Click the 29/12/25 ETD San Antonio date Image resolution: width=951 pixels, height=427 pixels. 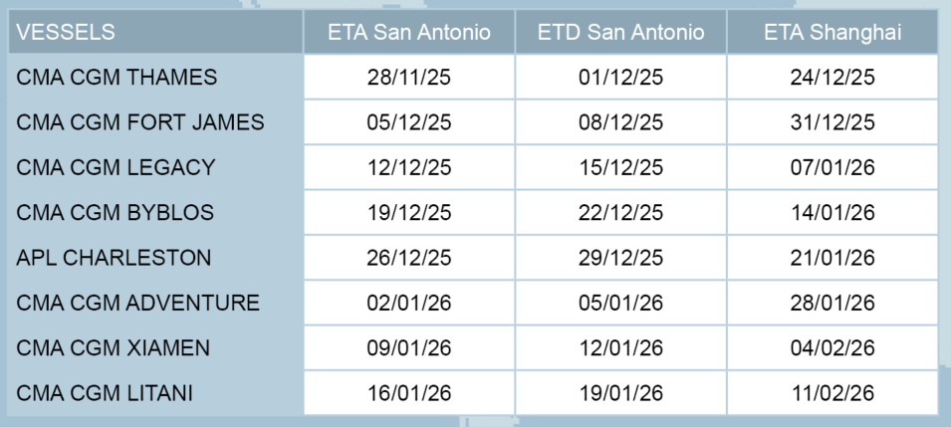[620, 258]
